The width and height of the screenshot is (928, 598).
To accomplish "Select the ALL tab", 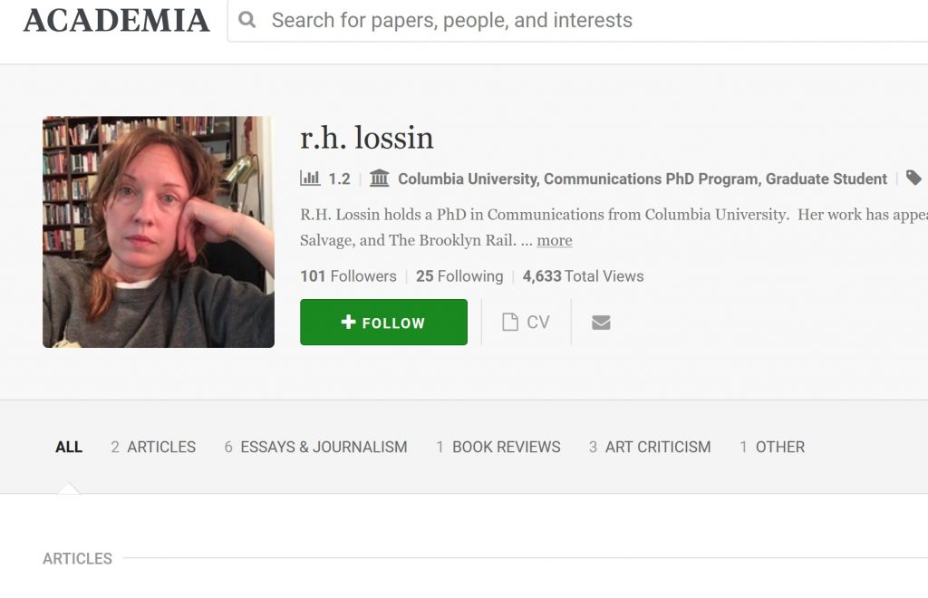I will (69, 448).
